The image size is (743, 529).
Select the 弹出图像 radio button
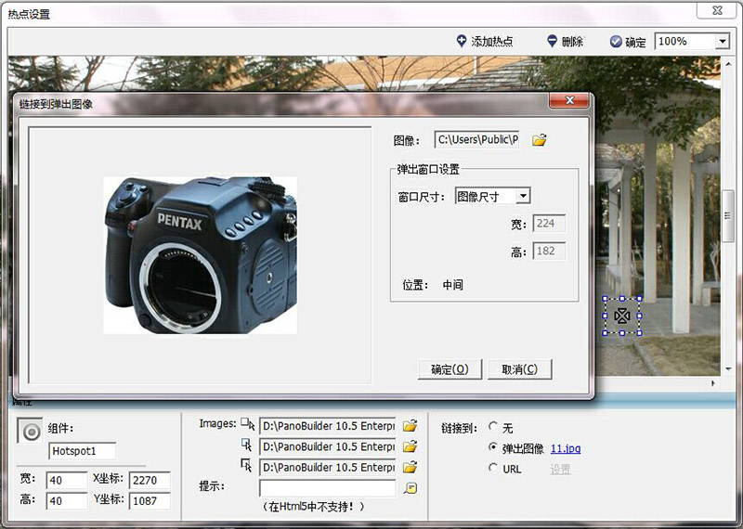pos(493,447)
